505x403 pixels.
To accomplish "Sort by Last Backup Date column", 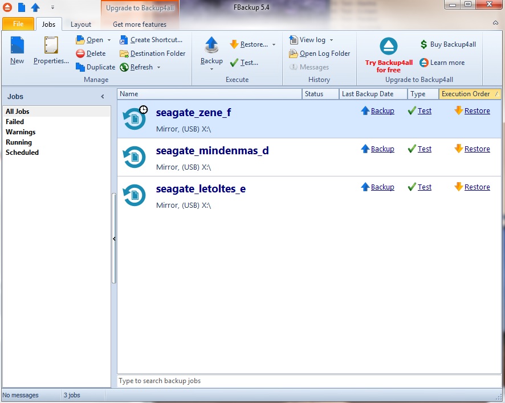I will point(373,94).
